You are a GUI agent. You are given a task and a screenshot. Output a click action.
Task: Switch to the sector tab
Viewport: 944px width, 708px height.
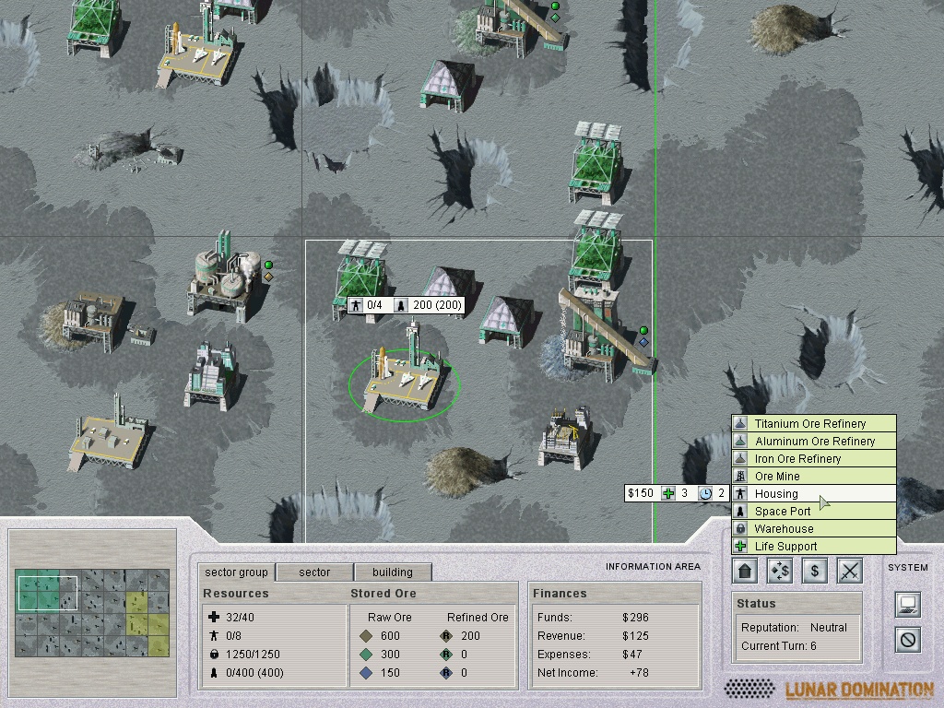[314, 572]
